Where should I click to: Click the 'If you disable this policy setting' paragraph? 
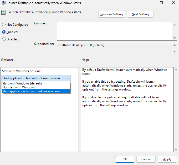click(x=124, y=101)
